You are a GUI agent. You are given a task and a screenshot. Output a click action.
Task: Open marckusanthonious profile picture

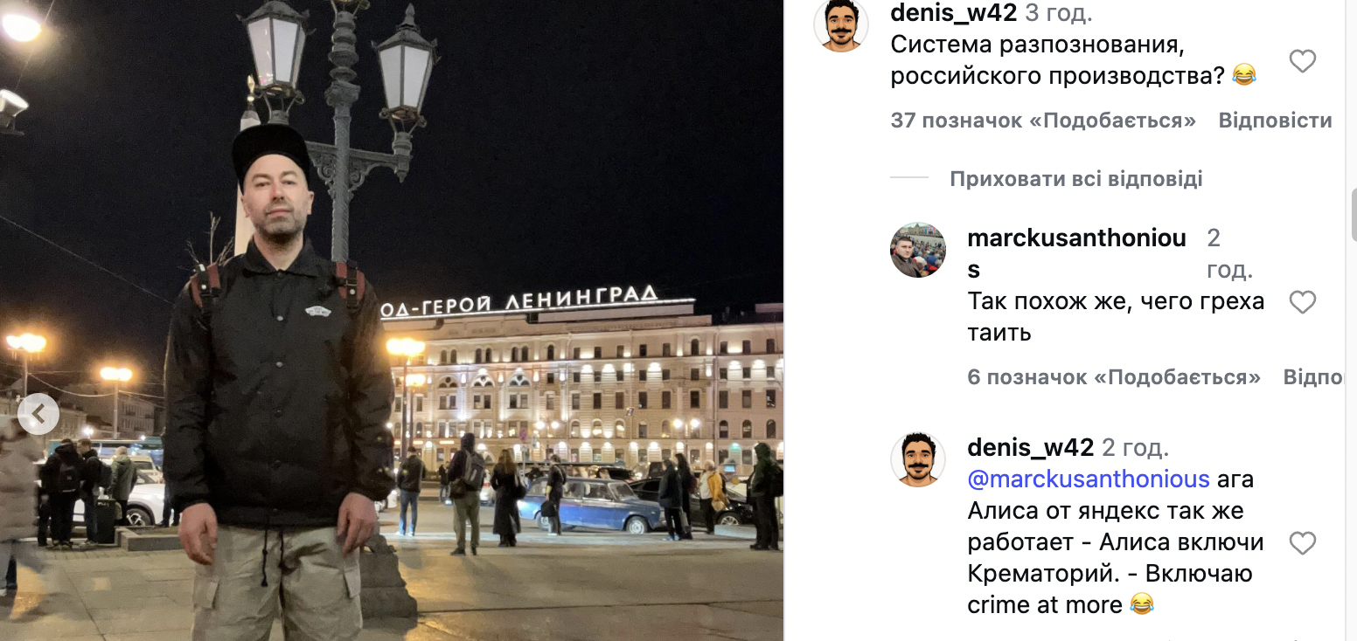coord(918,250)
